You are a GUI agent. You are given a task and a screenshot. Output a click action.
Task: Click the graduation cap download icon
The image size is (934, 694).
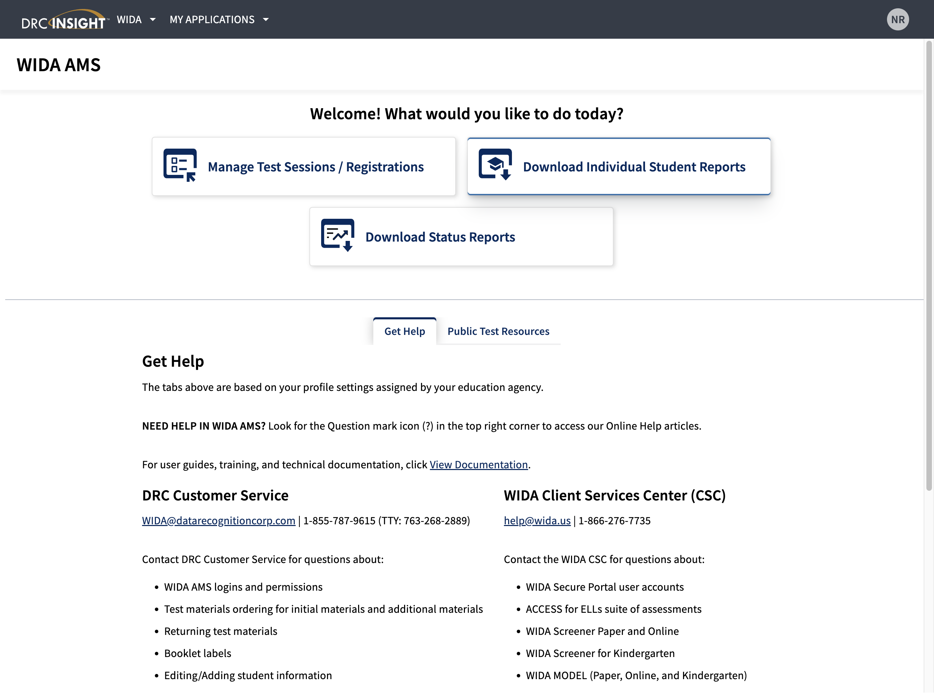pyautogui.click(x=495, y=165)
